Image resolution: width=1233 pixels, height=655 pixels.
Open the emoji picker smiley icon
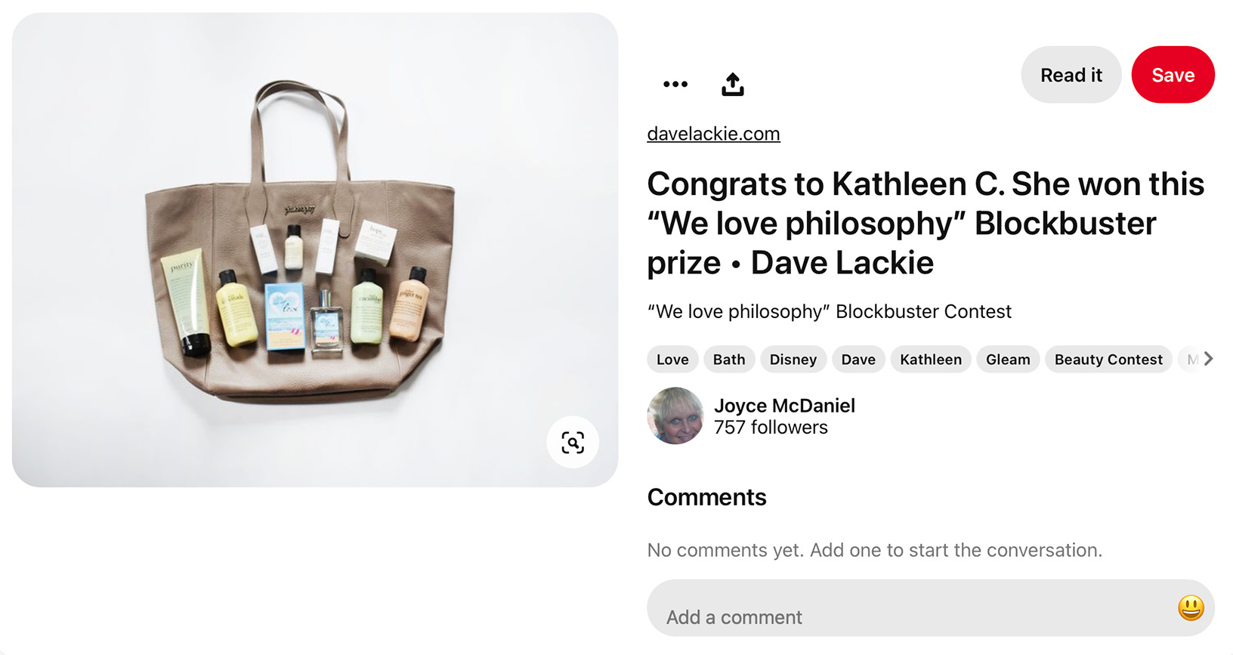[1190, 607]
